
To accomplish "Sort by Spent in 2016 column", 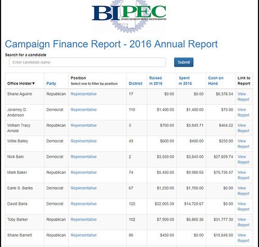I will click(185, 81).
